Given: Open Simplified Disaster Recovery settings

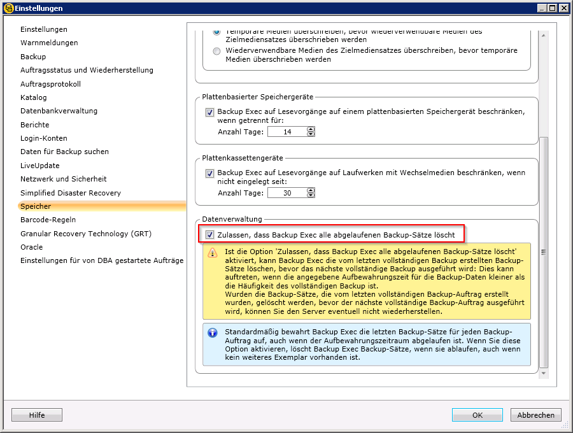Looking at the screenshot, I should point(70,193).
